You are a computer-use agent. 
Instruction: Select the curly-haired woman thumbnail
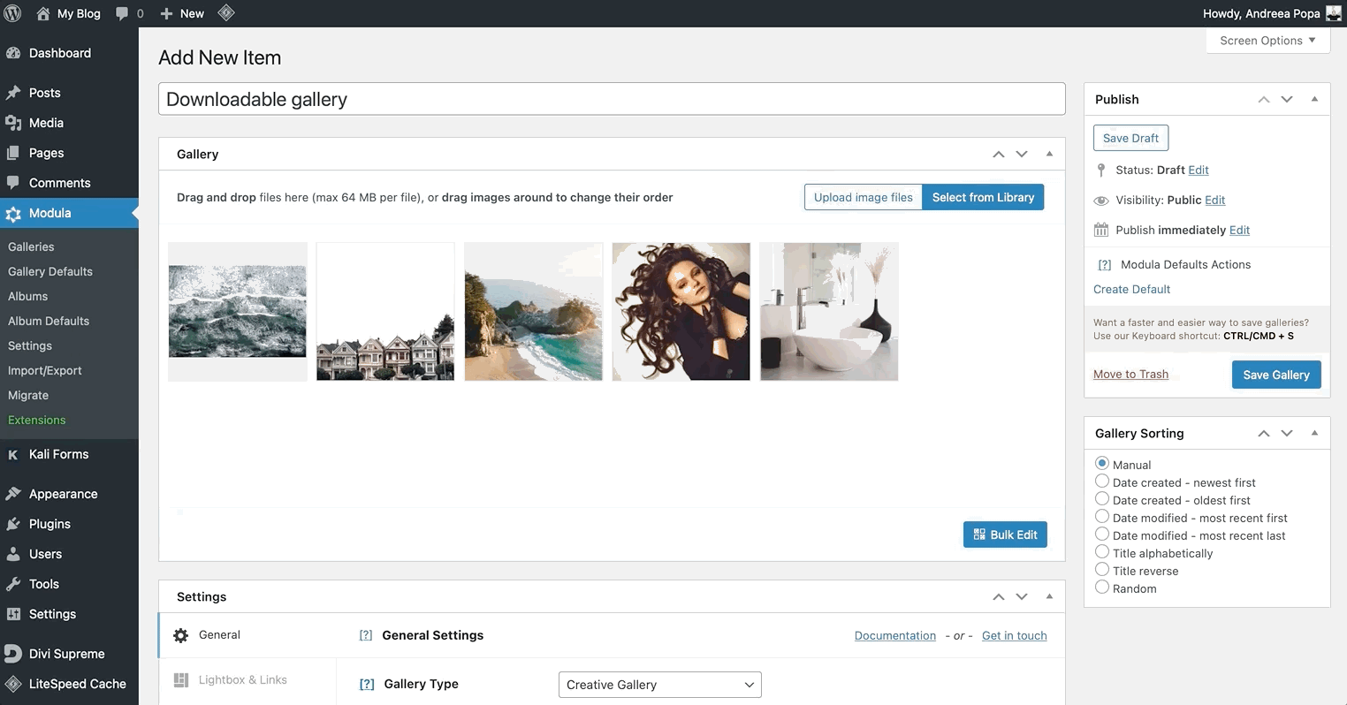pos(681,311)
